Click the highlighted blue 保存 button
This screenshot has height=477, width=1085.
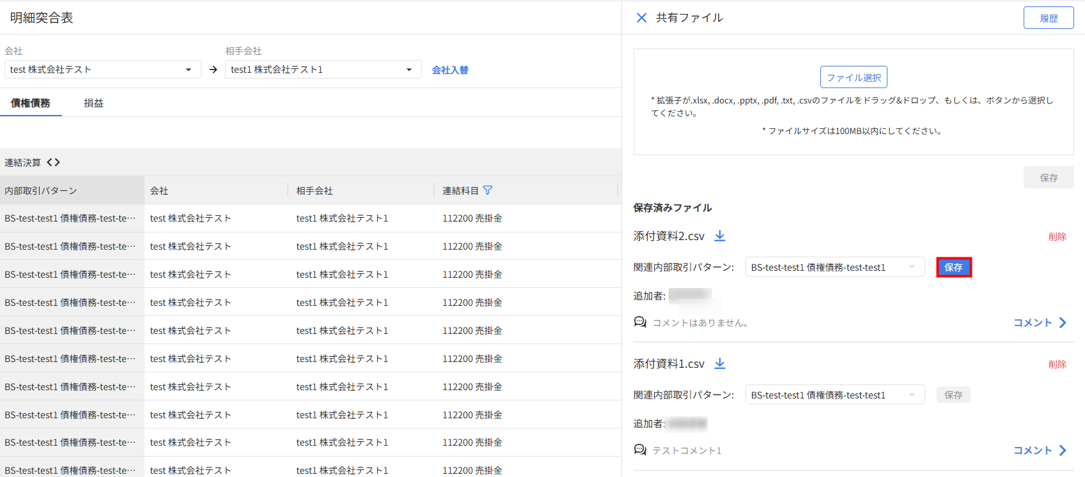tap(953, 268)
